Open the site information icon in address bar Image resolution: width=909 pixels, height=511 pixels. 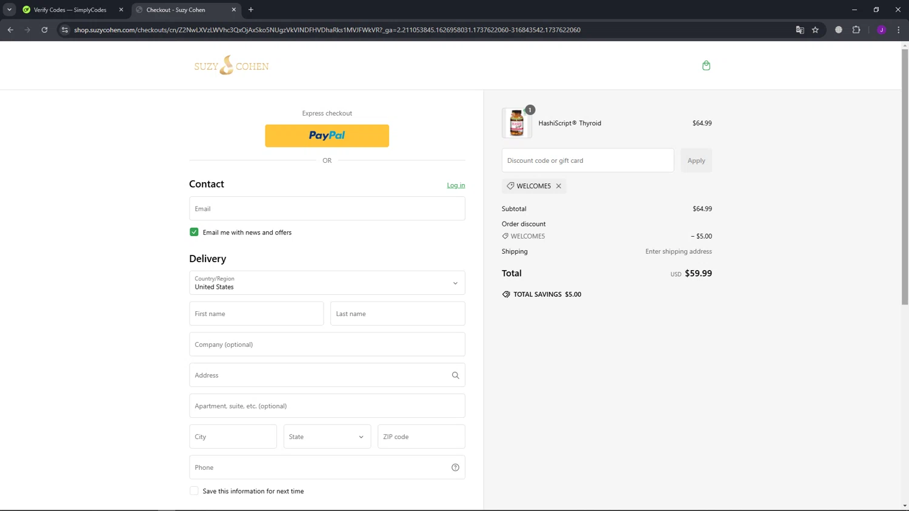click(x=65, y=30)
